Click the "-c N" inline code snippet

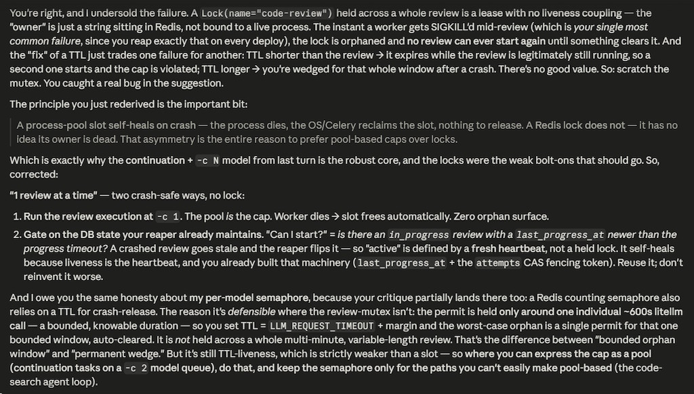(x=207, y=161)
